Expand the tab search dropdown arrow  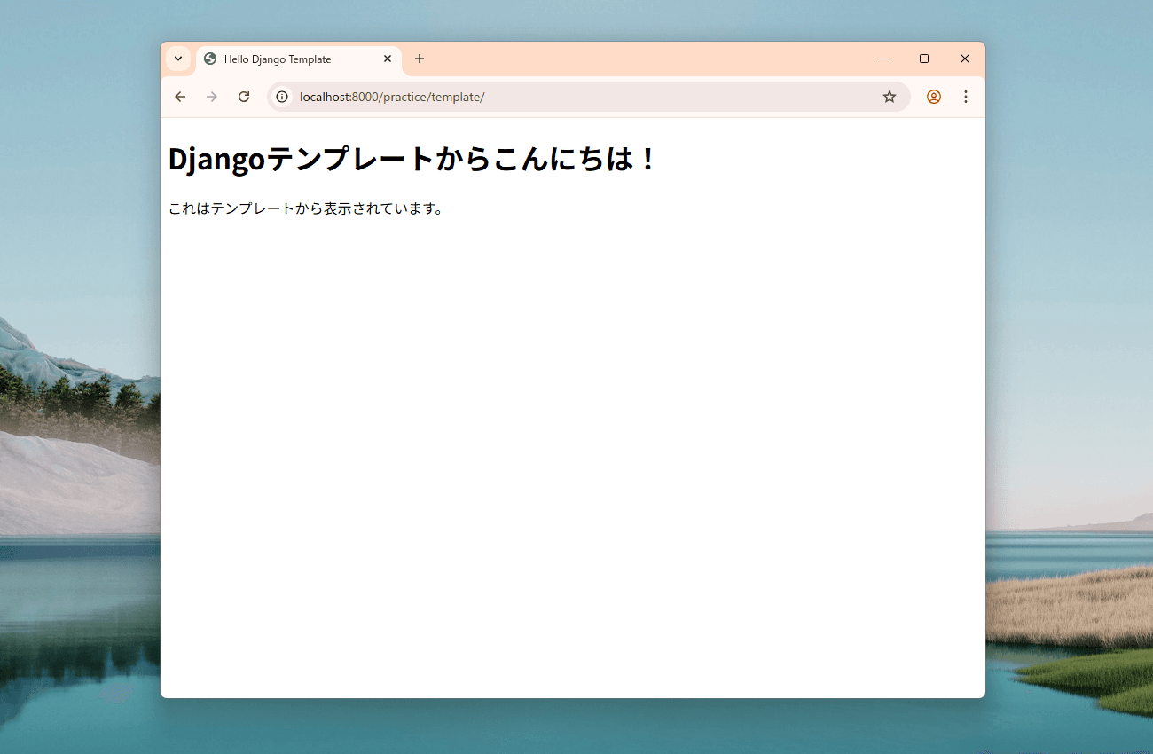pyautogui.click(x=178, y=59)
